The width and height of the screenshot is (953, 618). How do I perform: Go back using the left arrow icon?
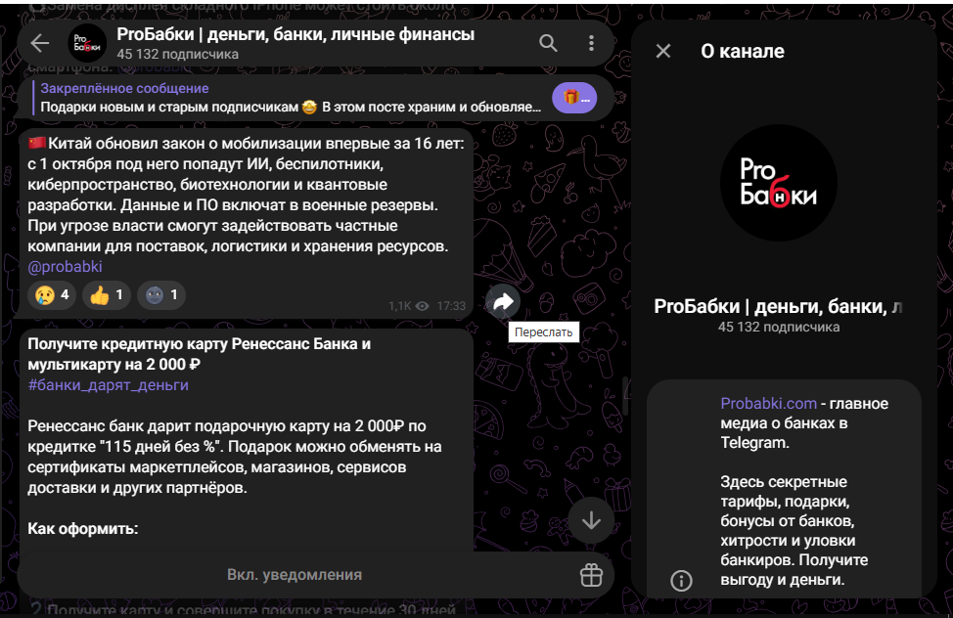40,43
